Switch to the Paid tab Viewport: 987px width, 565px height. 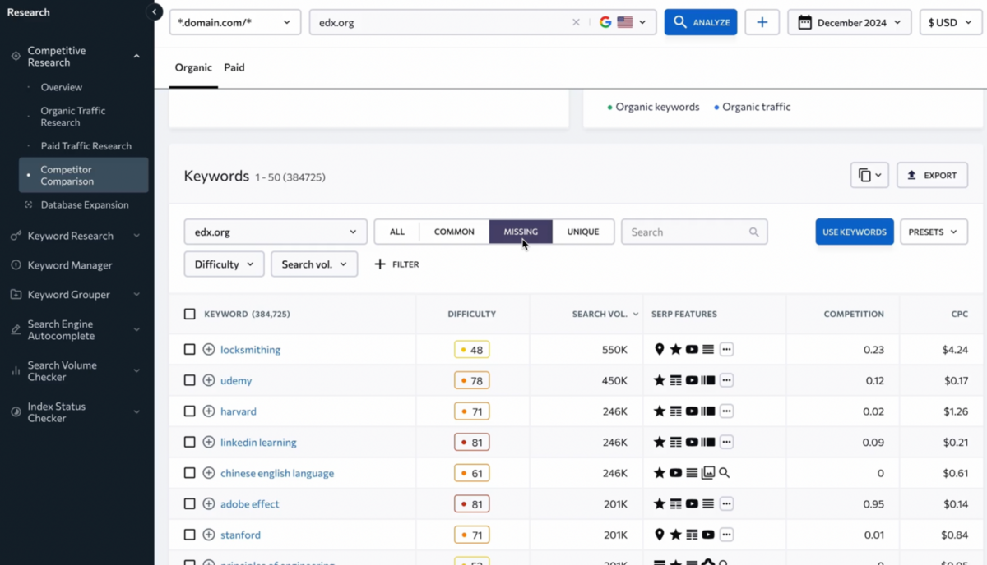[234, 67]
